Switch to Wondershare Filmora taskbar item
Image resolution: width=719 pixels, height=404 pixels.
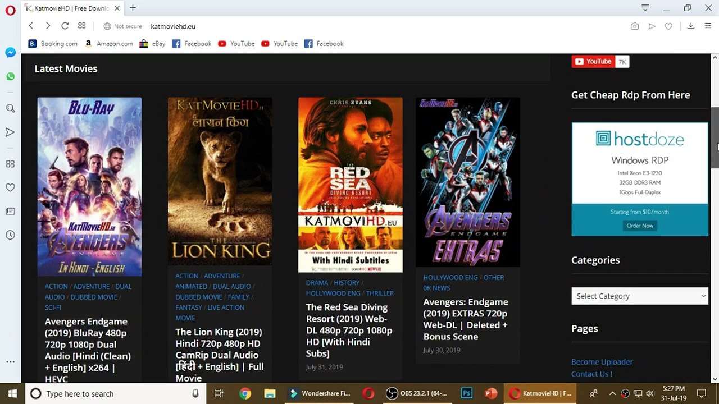point(320,393)
